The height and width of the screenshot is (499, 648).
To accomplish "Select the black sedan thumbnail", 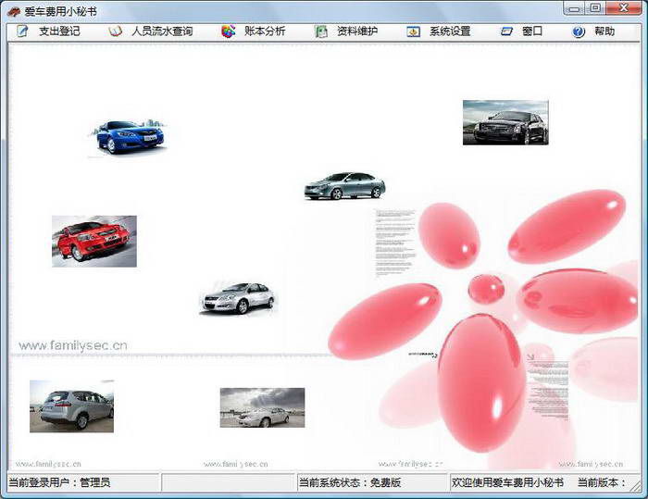I will coord(505,122).
